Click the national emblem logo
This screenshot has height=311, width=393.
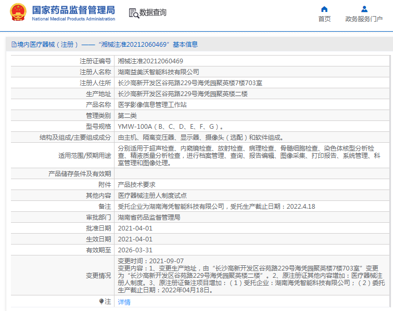(18, 12)
